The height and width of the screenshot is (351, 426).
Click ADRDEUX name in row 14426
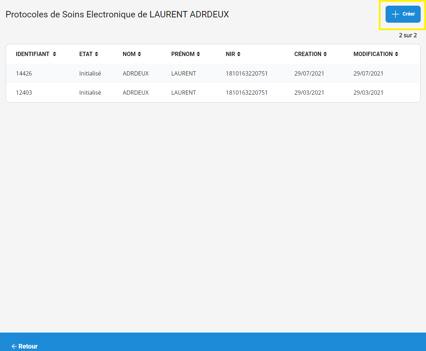pos(135,74)
